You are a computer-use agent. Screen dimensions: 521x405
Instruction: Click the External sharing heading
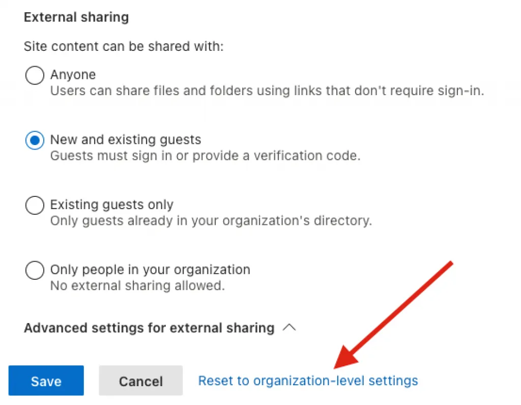(76, 17)
